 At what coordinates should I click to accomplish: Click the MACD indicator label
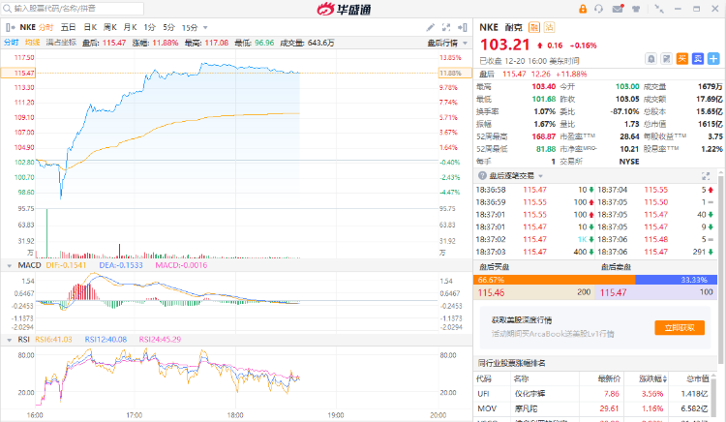30,265
